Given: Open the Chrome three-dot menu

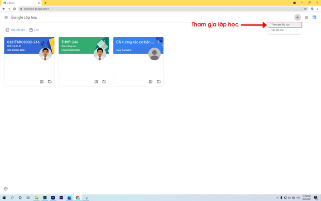Looking at the screenshot, I should [x=317, y=9].
